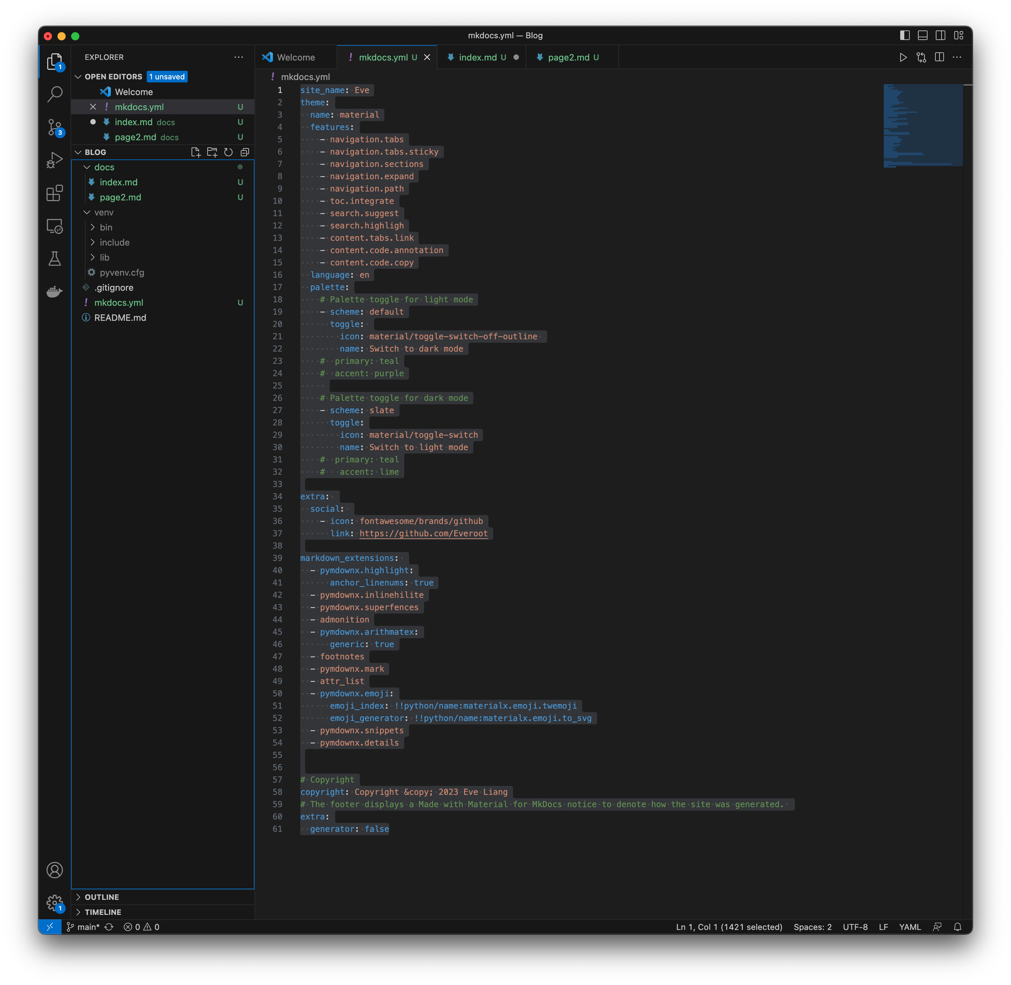Collapse the venv folder

[87, 212]
